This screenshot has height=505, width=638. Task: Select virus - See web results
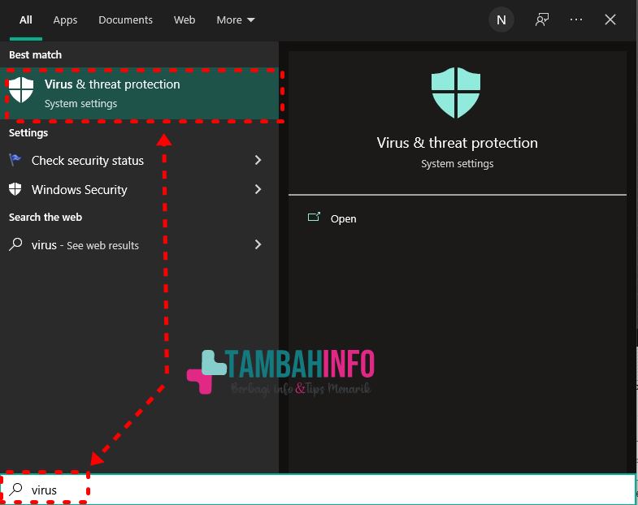pyautogui.click(x=140, y=244)
